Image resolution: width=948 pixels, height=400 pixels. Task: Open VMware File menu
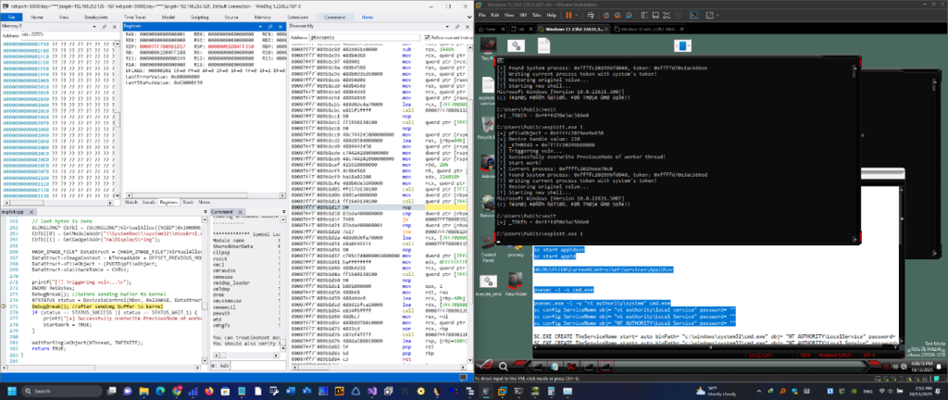(x=483, y=15)
